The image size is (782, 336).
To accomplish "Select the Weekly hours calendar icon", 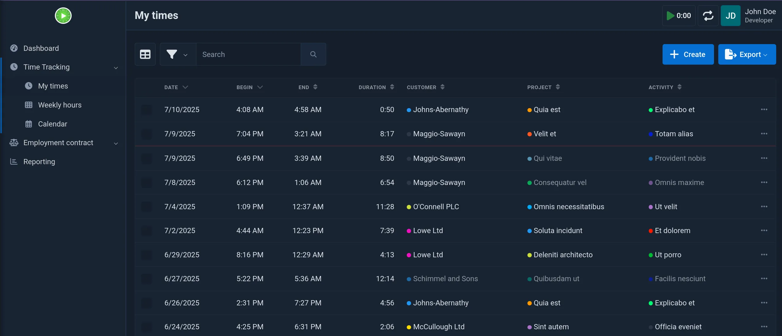I will pyautogui.click(x=29, y=105).
